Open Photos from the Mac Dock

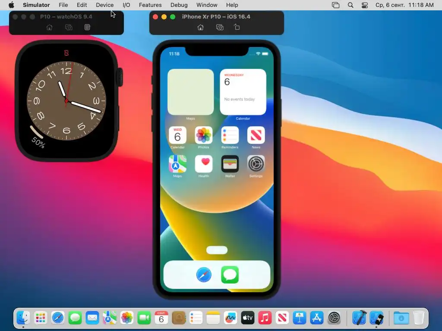[127, 318]
